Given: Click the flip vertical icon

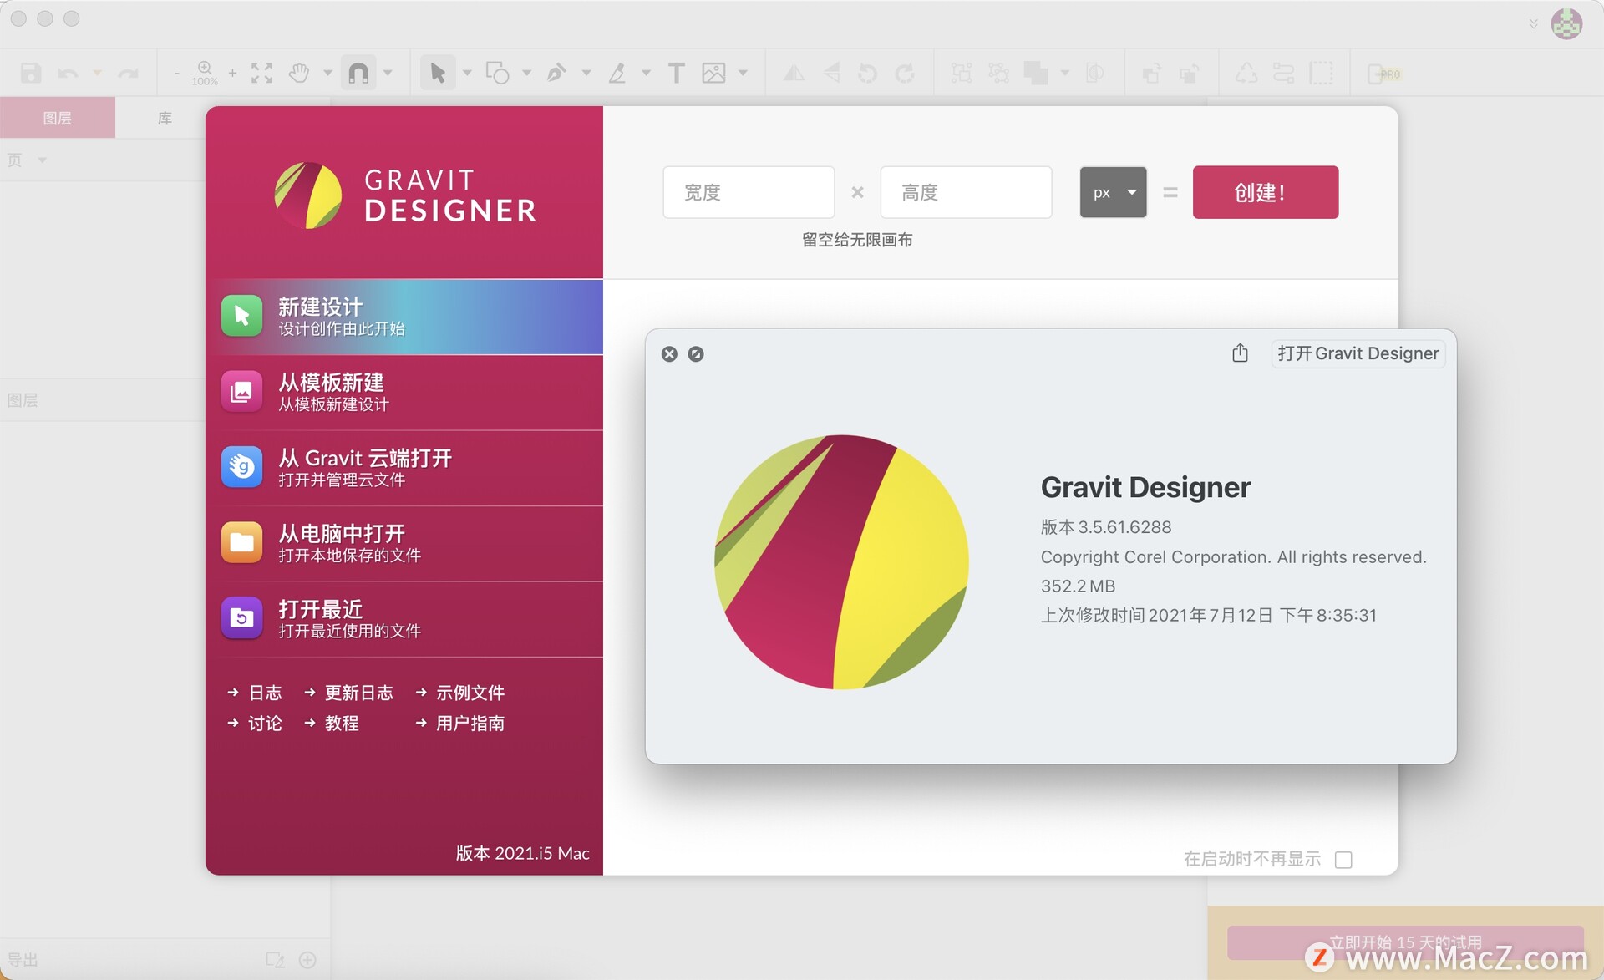Looking at the screenshot, I should coord(831,74).
